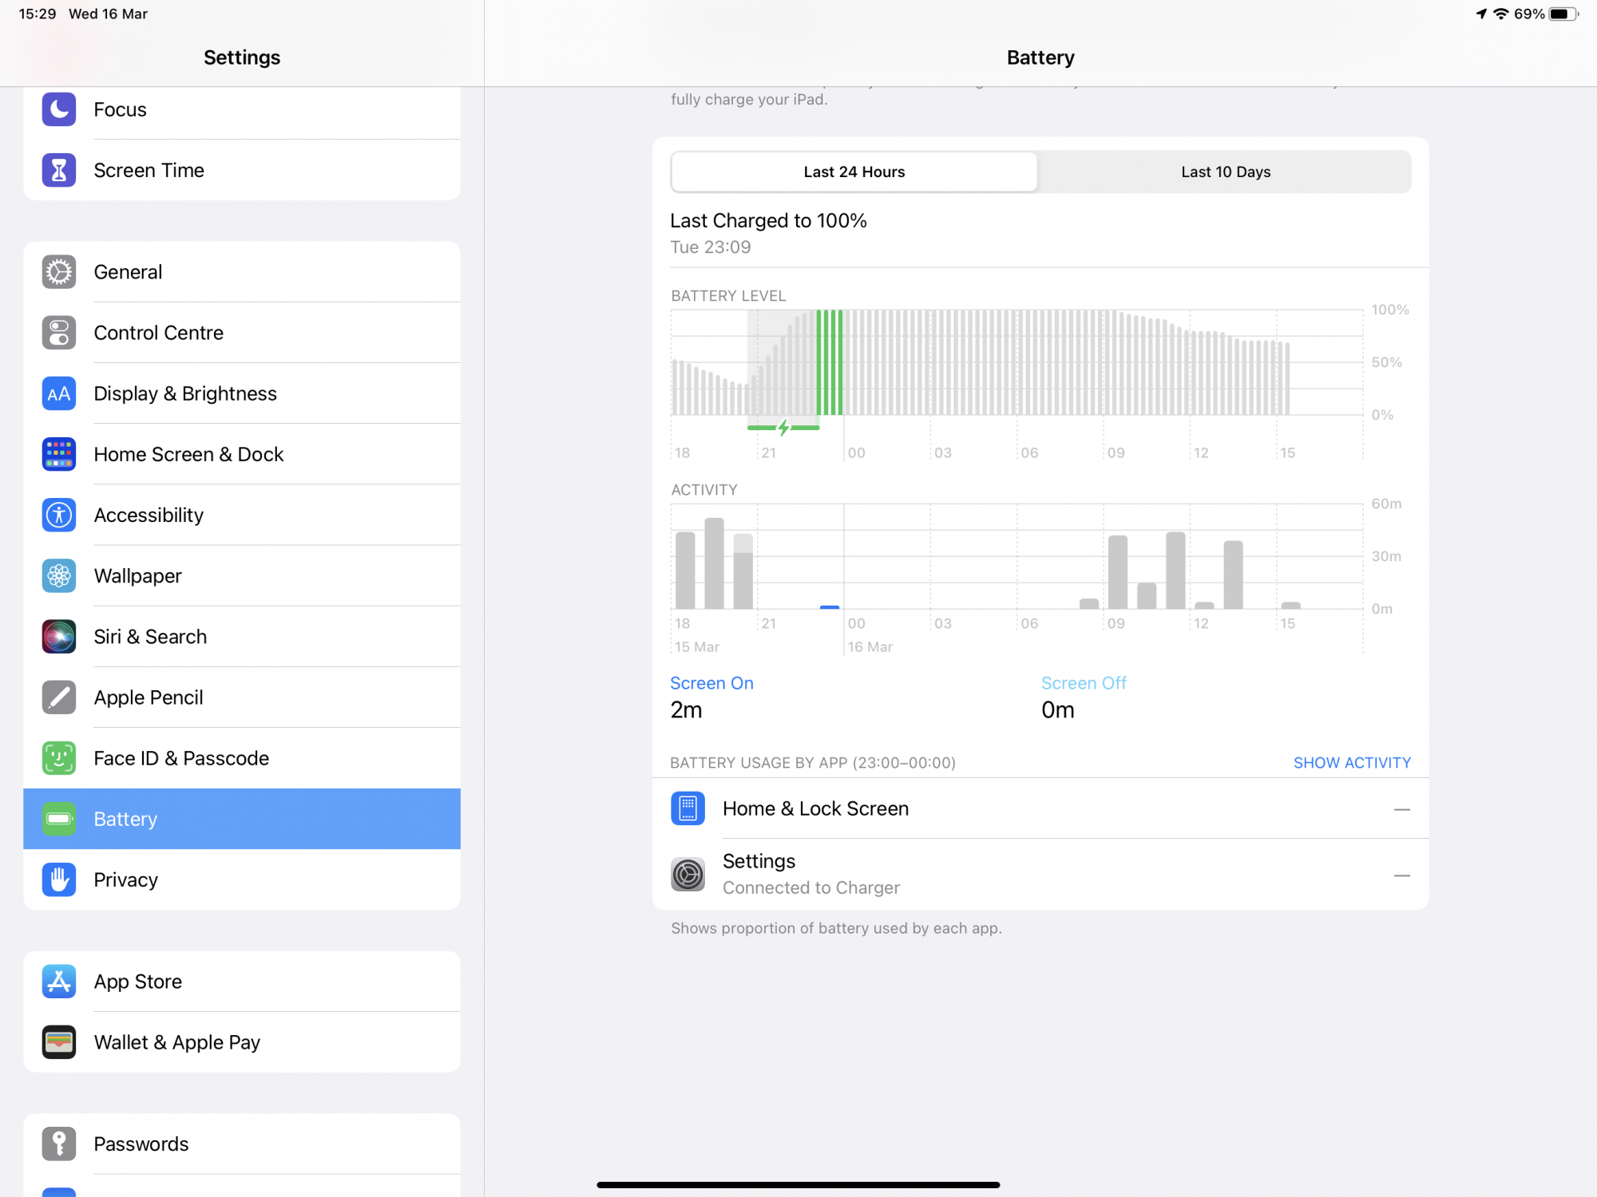Switch to Last 24 Hours segment

tap(854, 172)
